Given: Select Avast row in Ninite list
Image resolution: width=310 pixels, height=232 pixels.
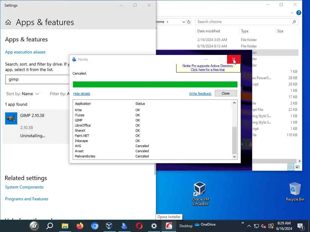Looking at the screenshot, I should pyautogui.click(x=153, y=151).
